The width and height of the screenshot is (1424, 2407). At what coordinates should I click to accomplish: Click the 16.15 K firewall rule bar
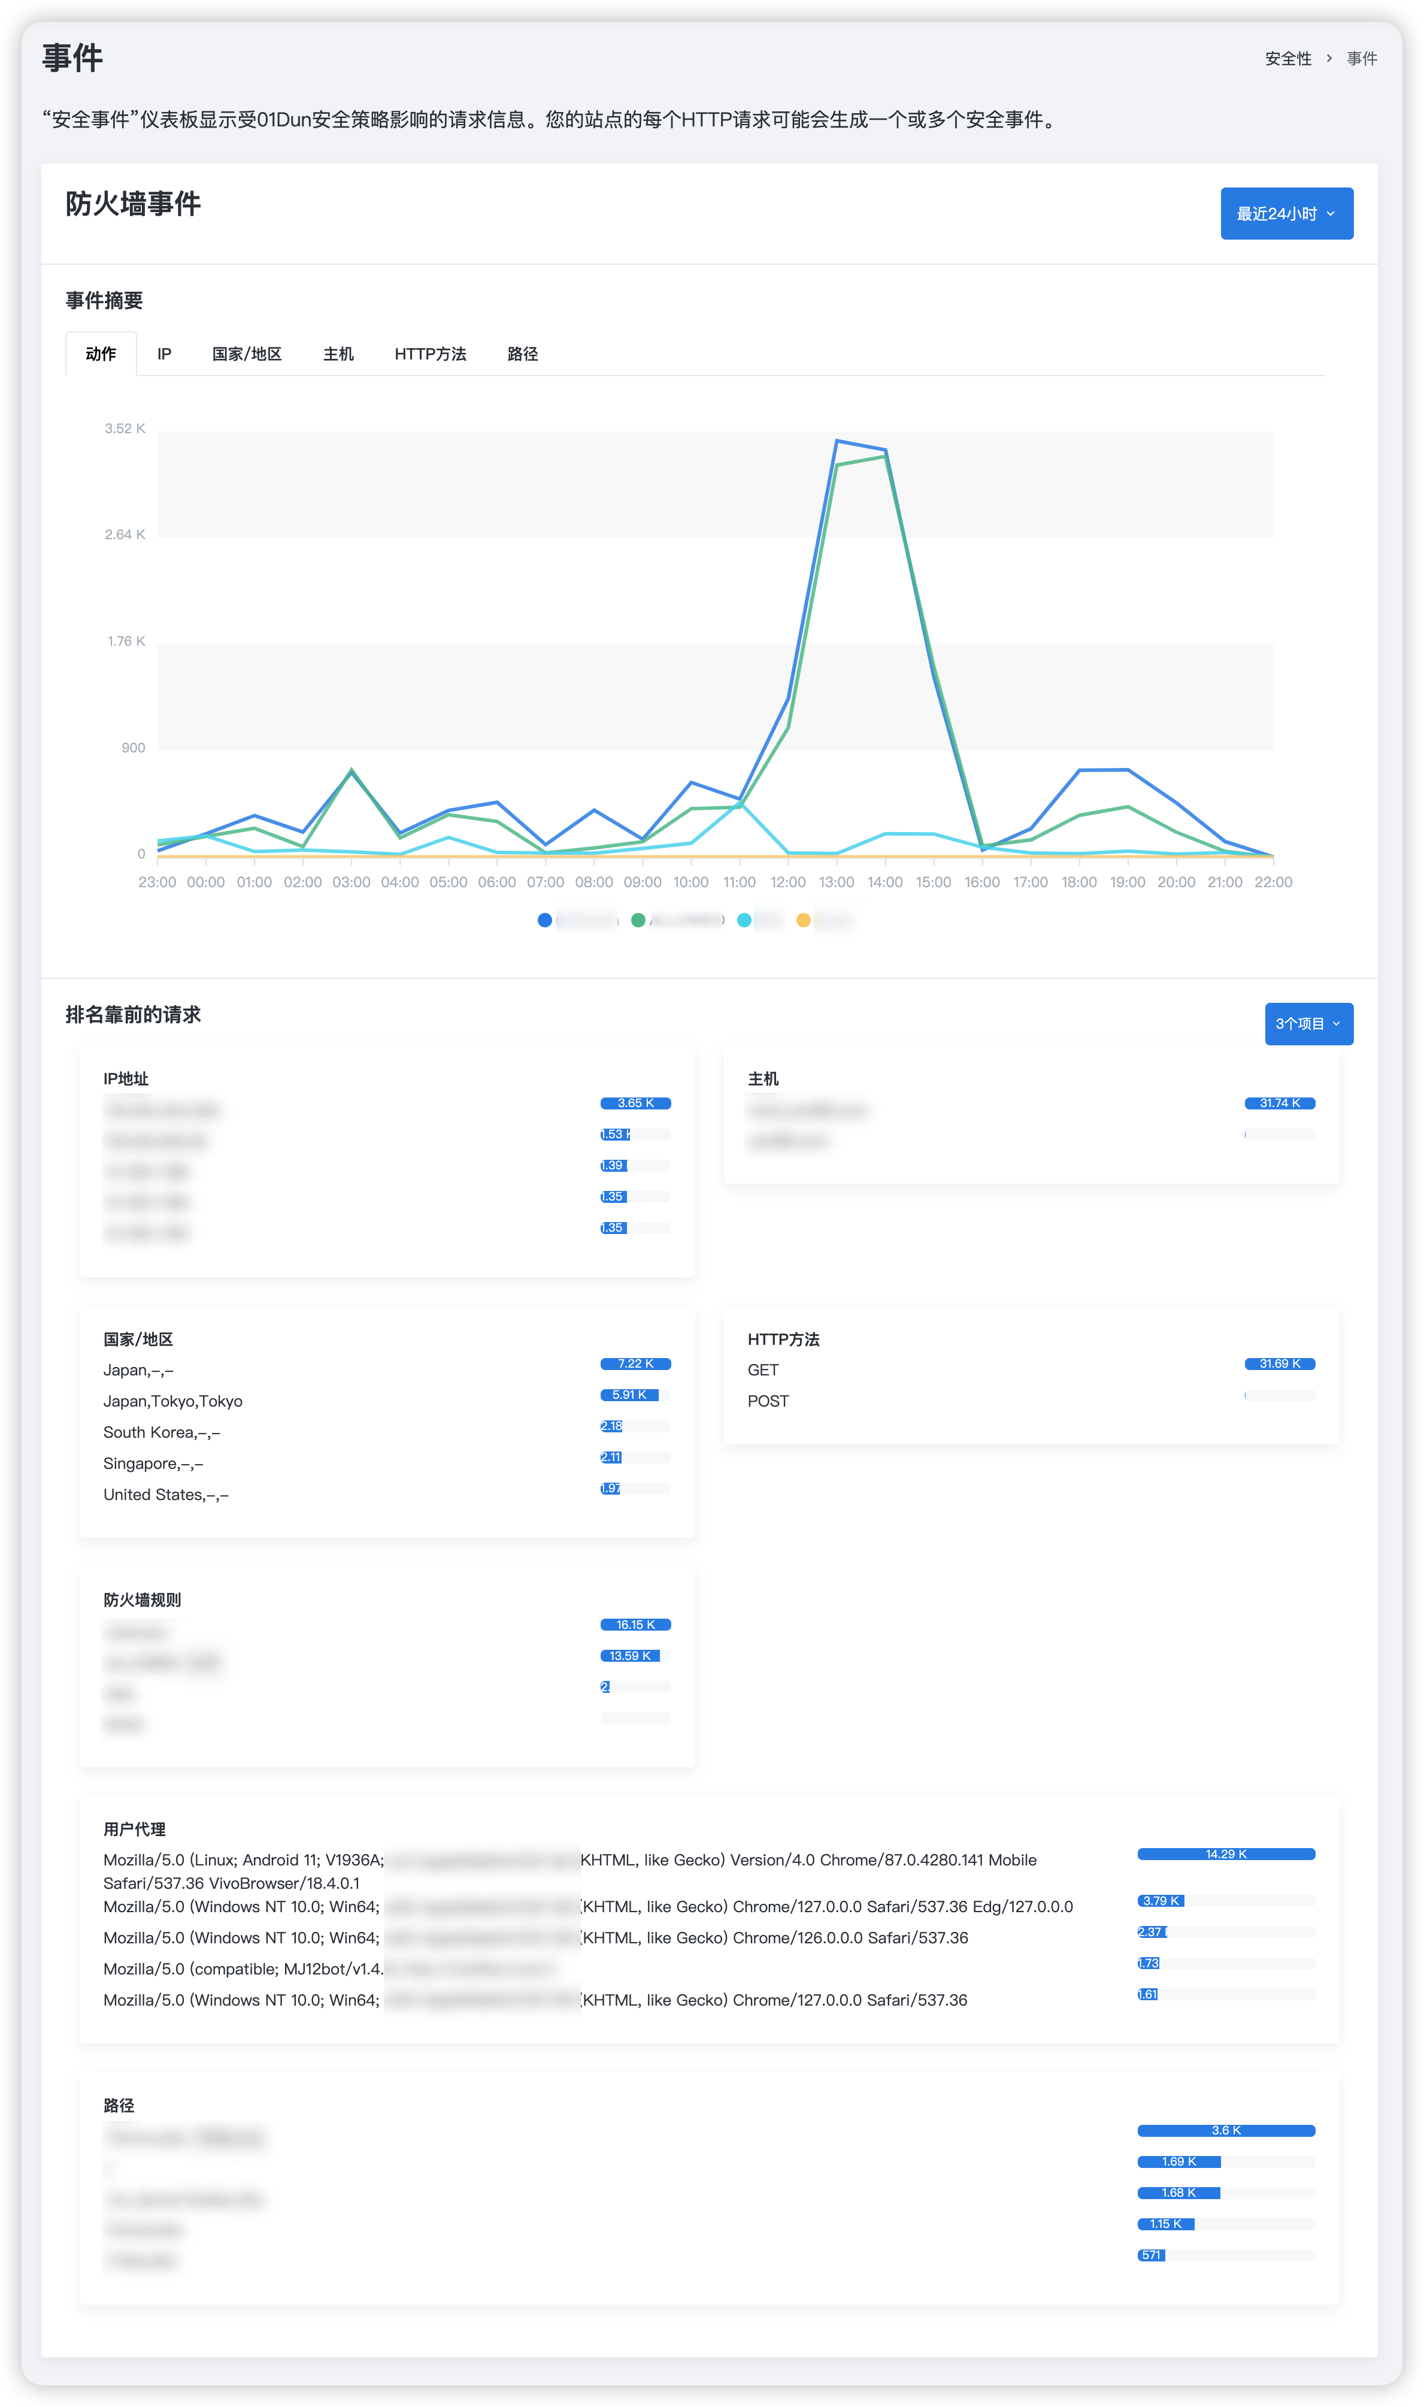click(x=635, y=1624)
